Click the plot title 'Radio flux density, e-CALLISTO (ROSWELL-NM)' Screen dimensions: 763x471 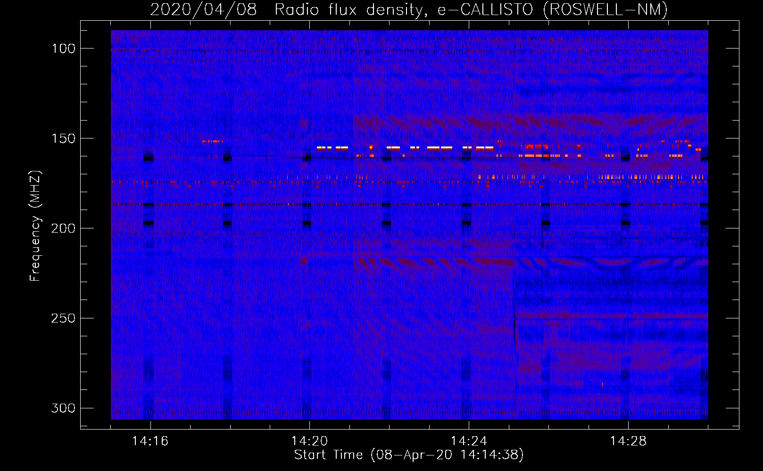click(x=471, y=10)
